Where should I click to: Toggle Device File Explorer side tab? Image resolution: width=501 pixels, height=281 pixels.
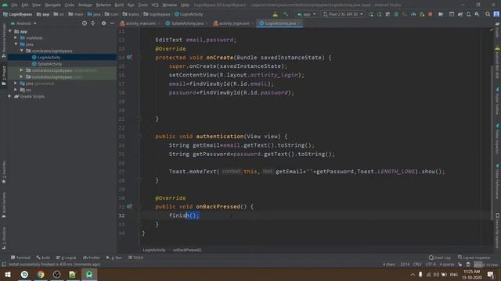click(497, 231)
